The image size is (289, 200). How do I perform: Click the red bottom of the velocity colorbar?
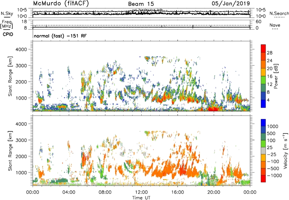click(x=263, y=179)
